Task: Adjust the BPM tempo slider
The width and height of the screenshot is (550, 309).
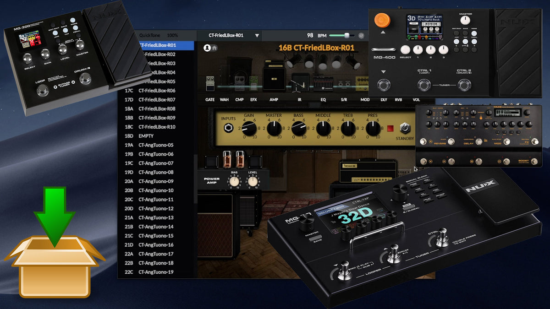Action: click(x=346, y=35)
